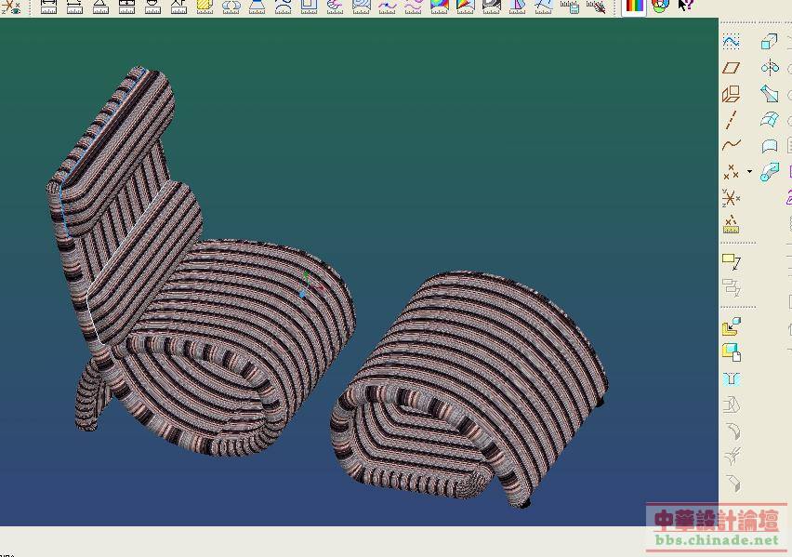Open the rainbow color spectrum tool

tap(634, 7)
